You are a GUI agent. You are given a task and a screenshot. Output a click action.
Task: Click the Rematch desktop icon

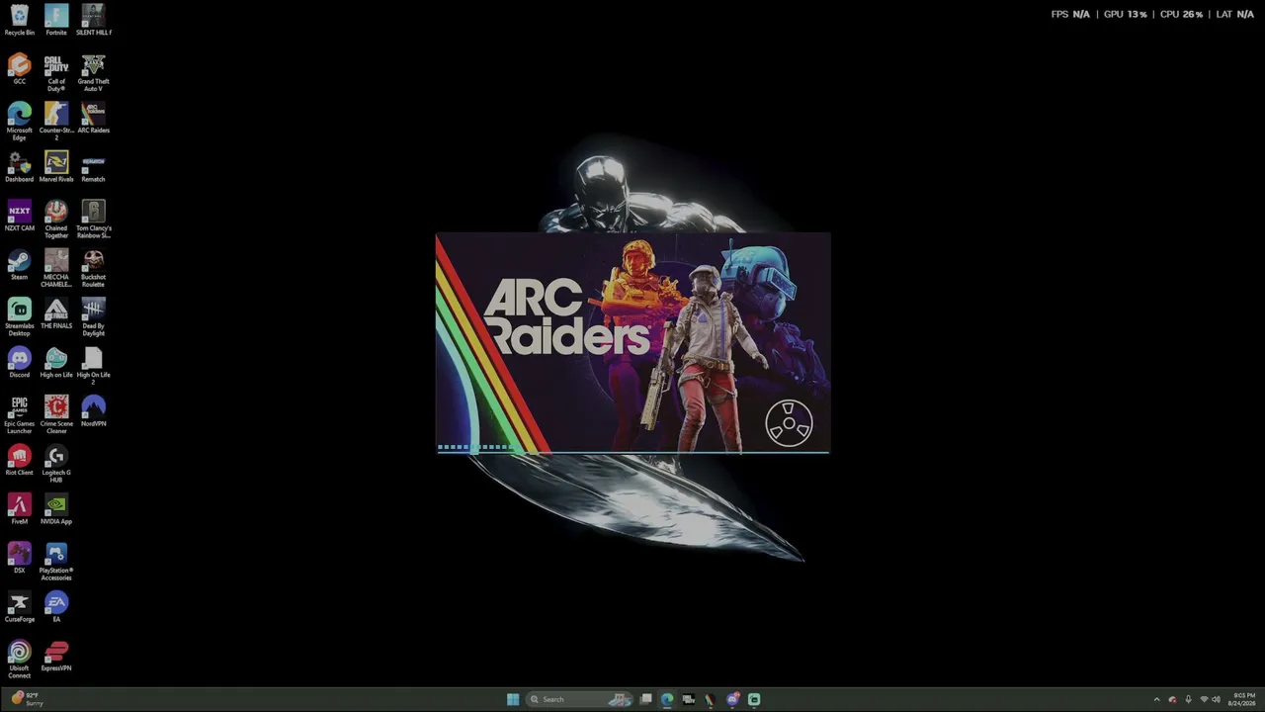pyautogui.click(x=93, y=167)
